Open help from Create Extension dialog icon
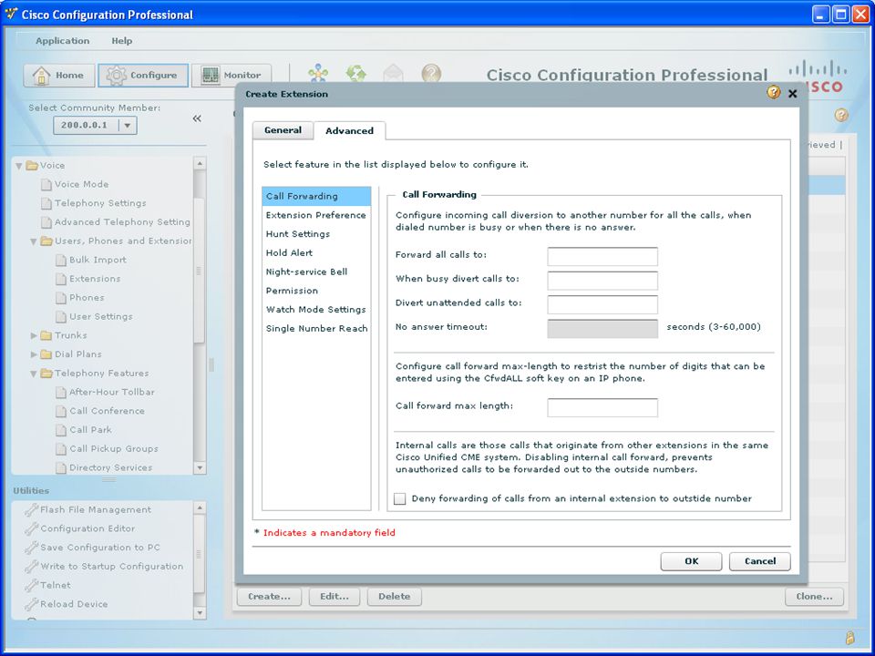 tap(774, 92)
